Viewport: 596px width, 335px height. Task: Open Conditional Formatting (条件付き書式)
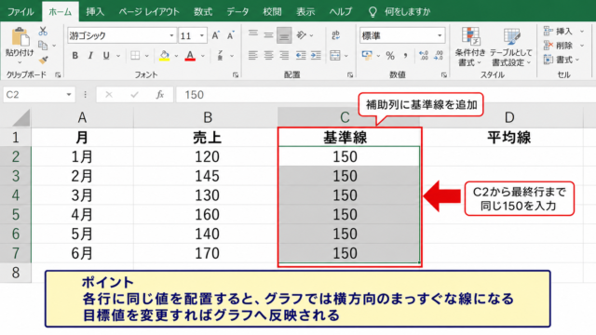tap(470, 47)
